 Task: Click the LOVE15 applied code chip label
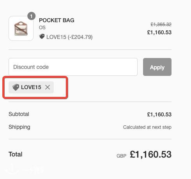tap(31, 87)
